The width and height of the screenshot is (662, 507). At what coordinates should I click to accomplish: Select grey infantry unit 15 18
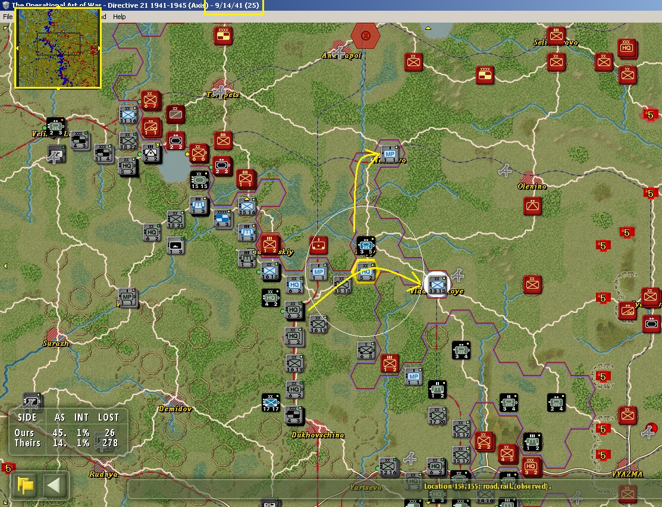[x=342, y=285]
